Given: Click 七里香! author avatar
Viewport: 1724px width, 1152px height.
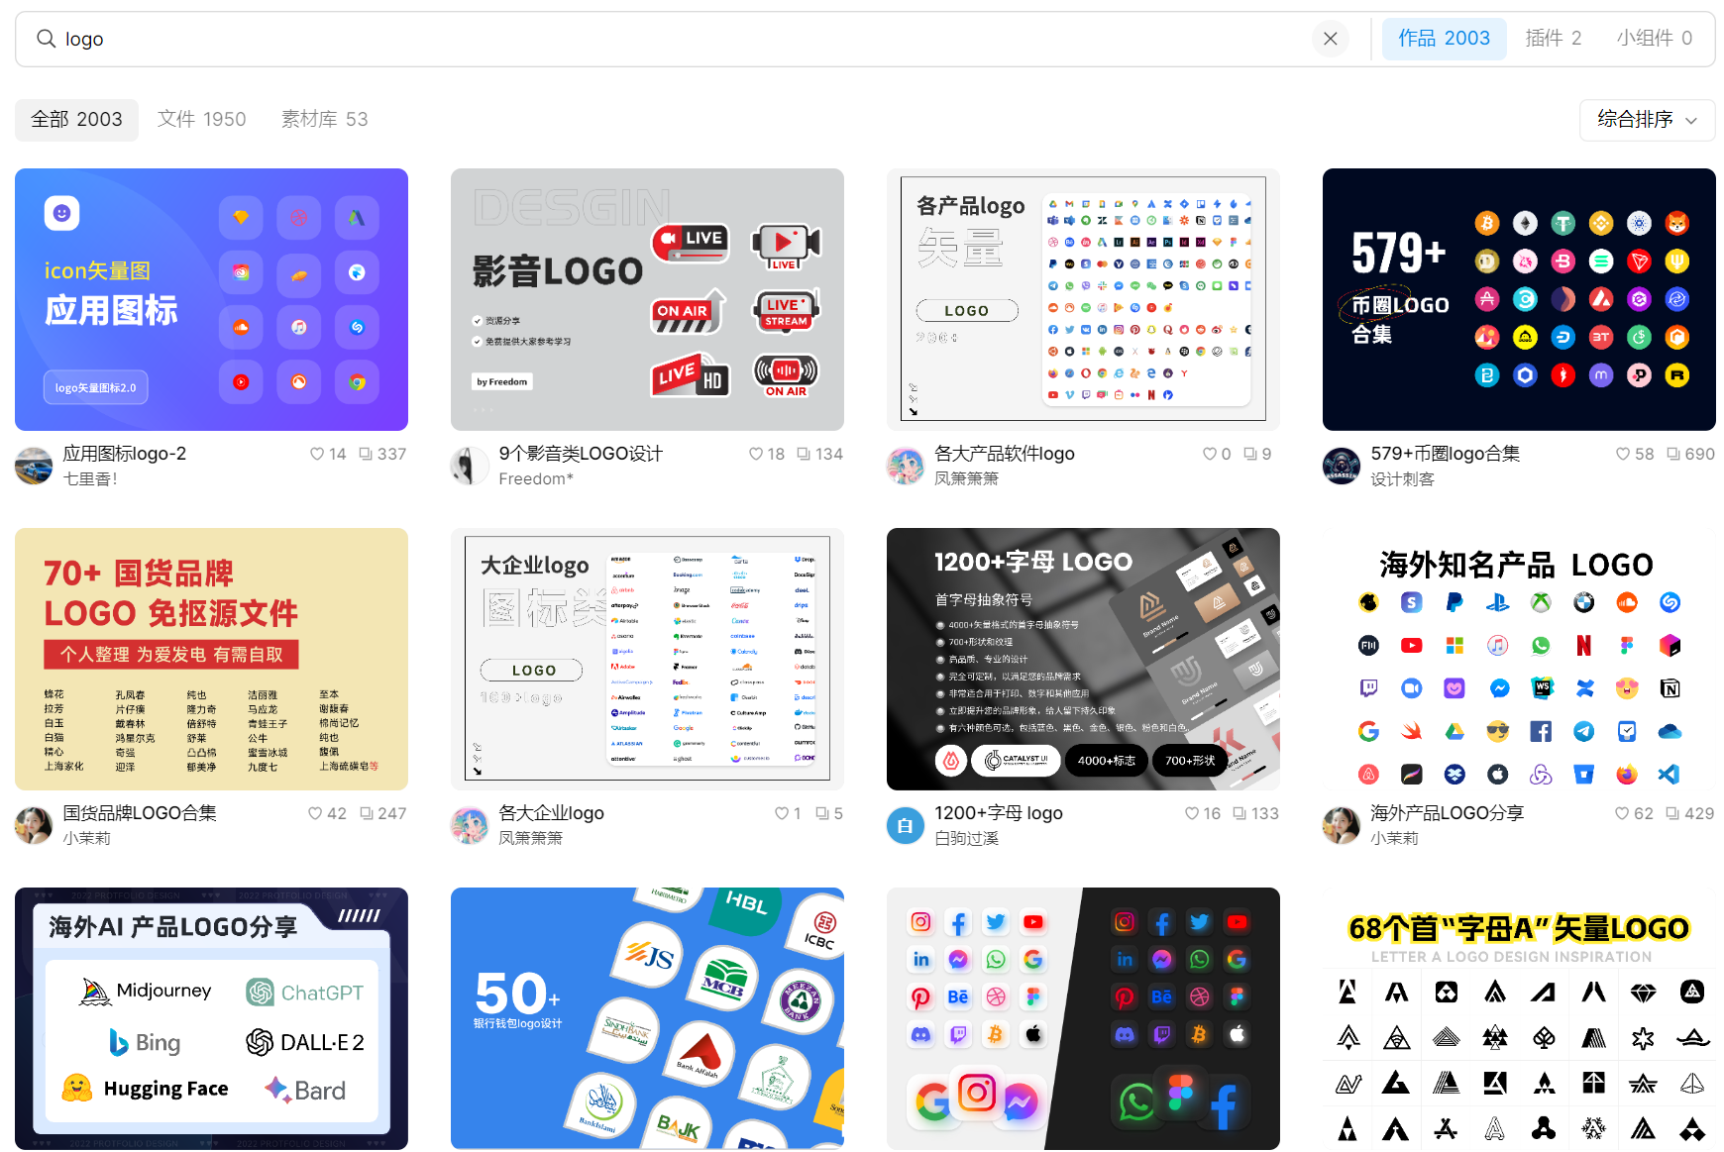Looking at the screenshot, I should click(x=34, y=466).
